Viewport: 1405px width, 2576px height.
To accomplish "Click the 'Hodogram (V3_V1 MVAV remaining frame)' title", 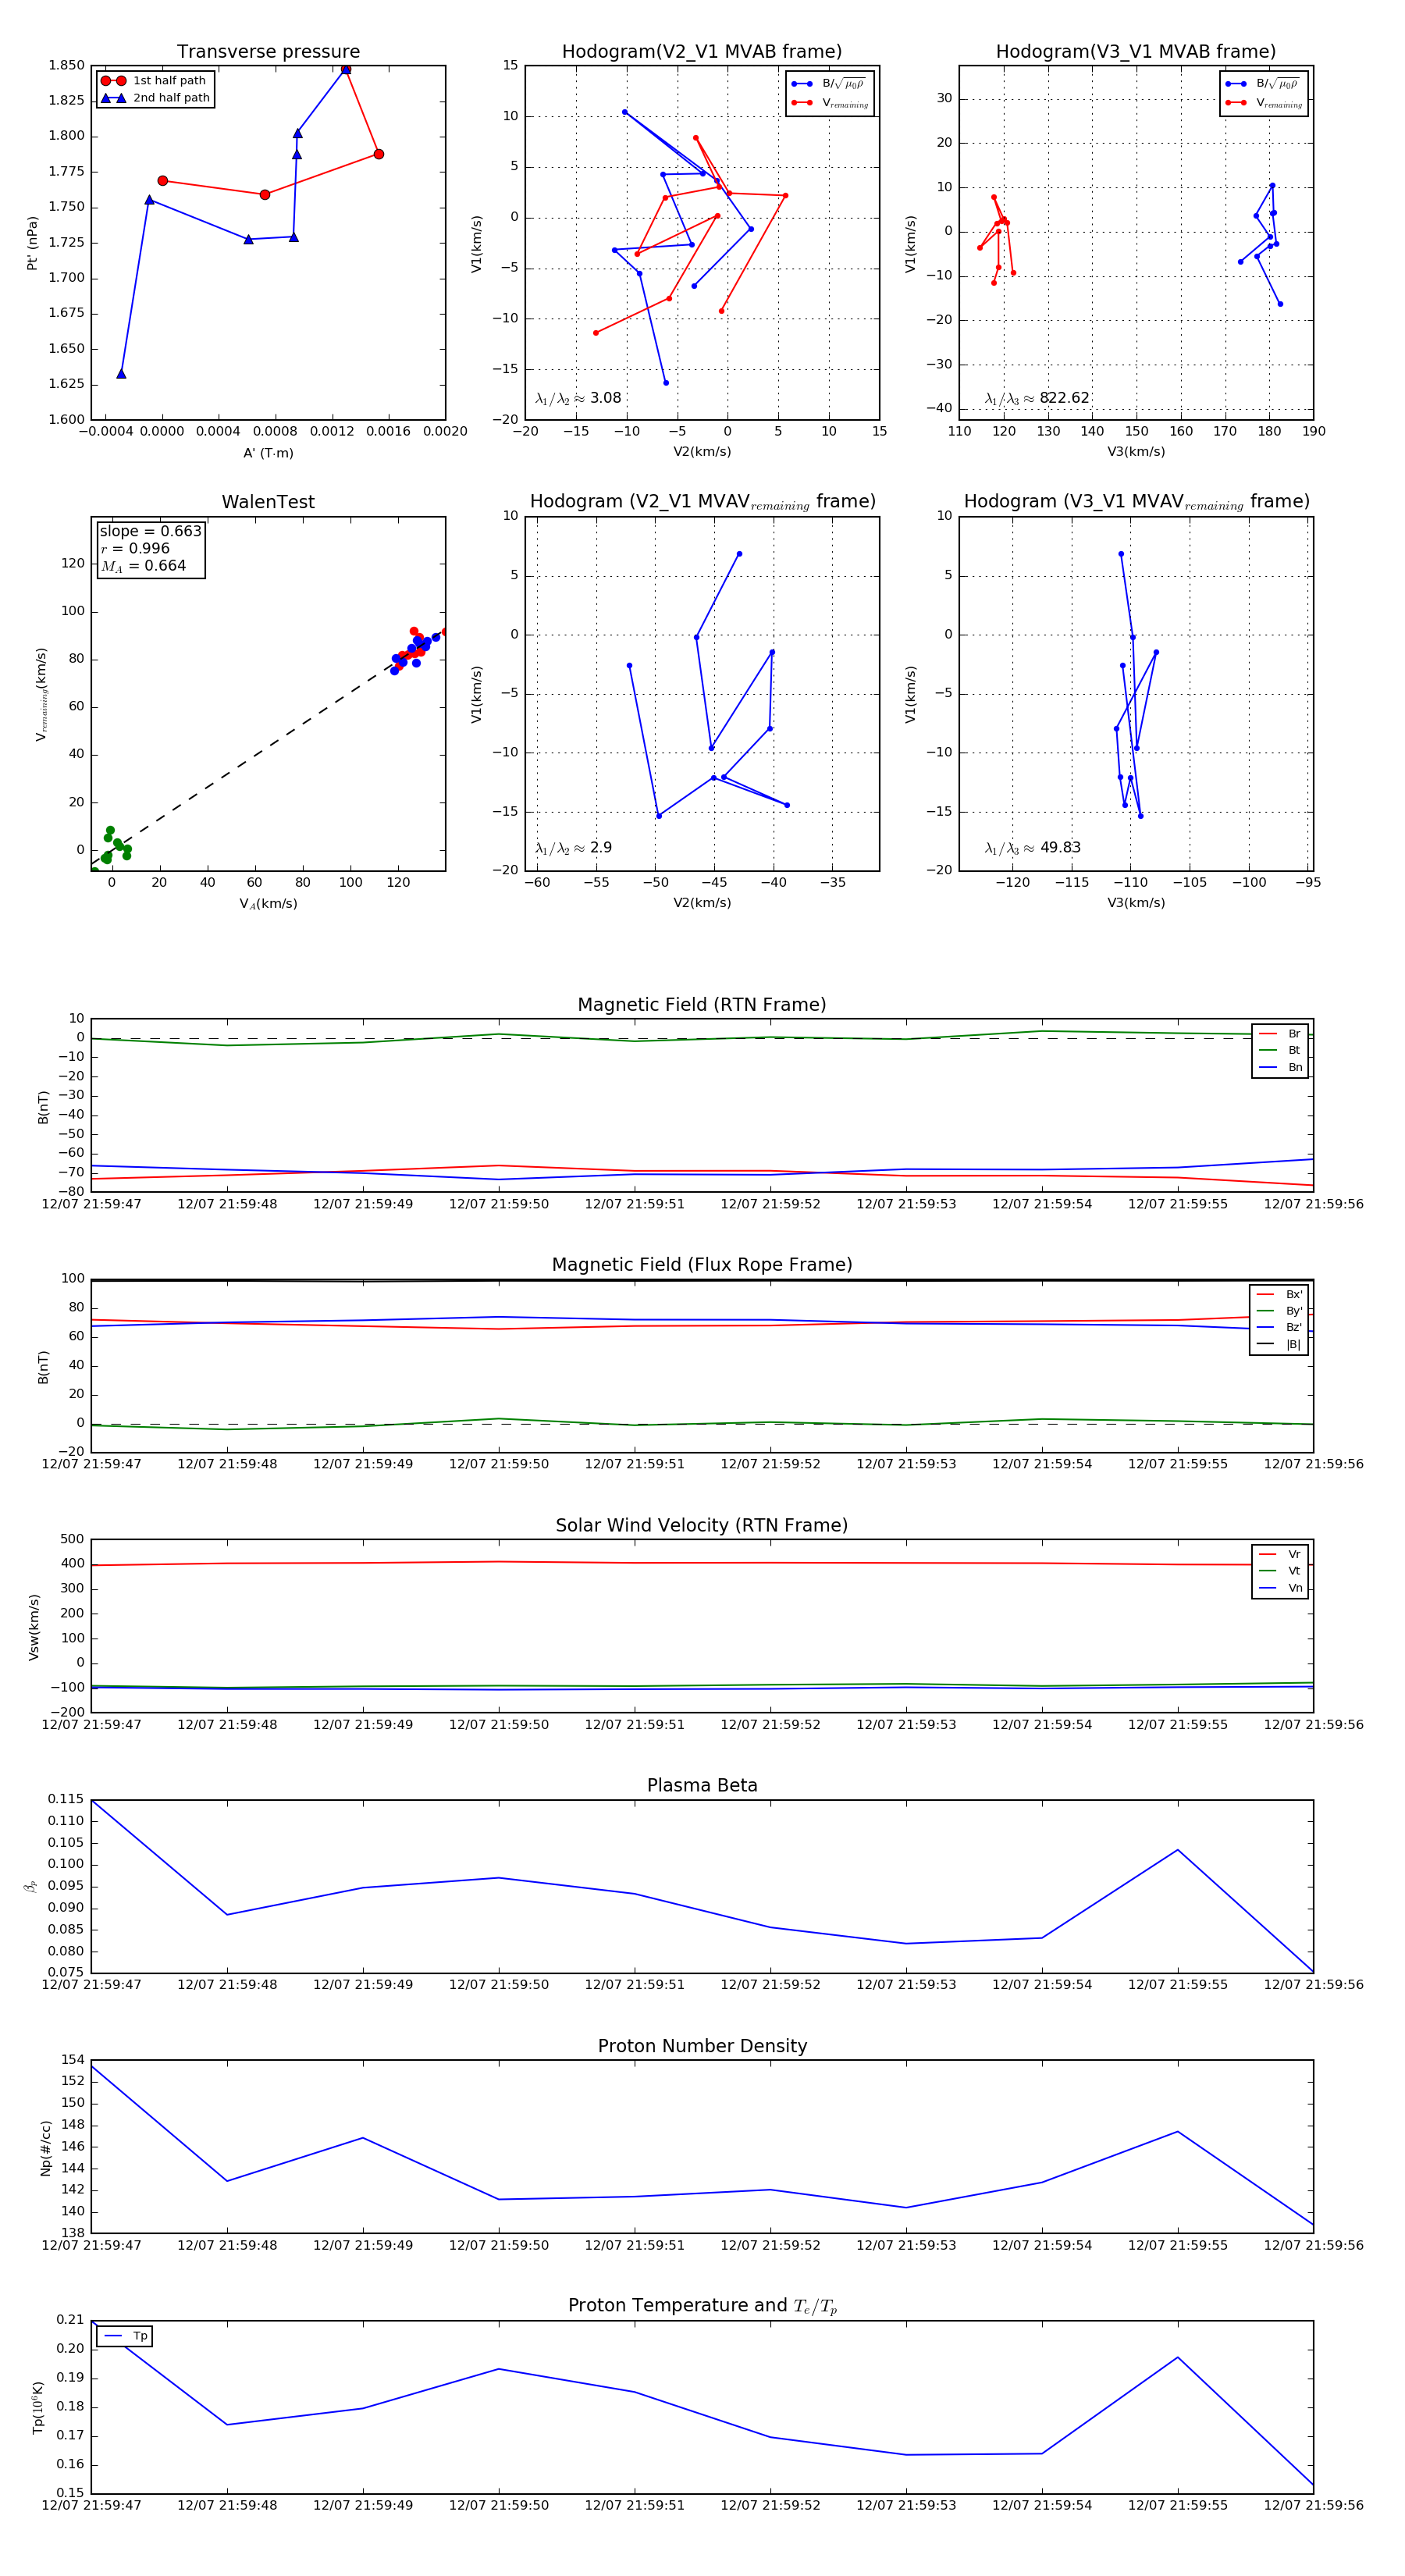I will pos(1136,502).
